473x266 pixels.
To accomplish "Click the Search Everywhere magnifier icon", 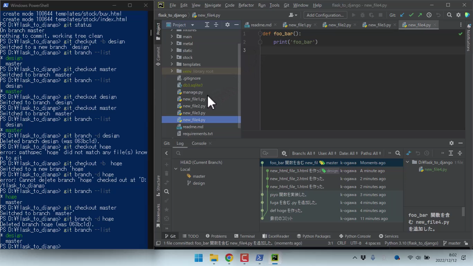I will coord(449,15).
